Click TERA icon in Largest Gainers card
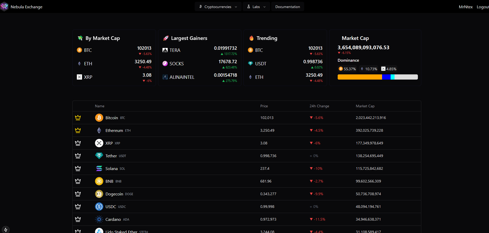489x233 pixels. (165, 50)
